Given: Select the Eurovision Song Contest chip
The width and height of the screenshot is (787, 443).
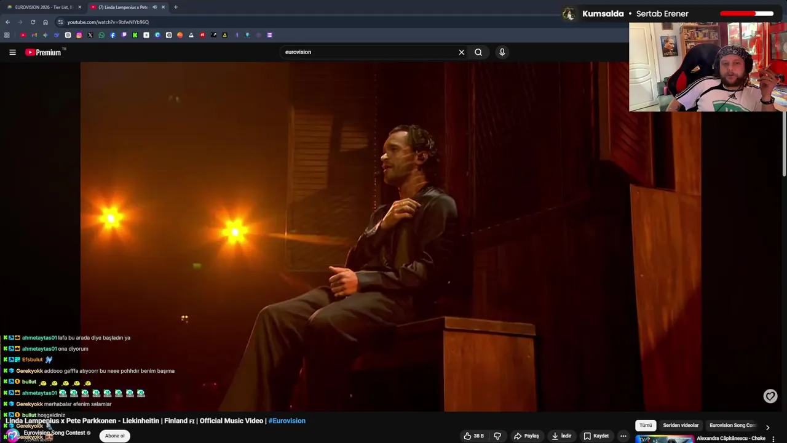Looking at the screenshot, I should coord(732,425).
